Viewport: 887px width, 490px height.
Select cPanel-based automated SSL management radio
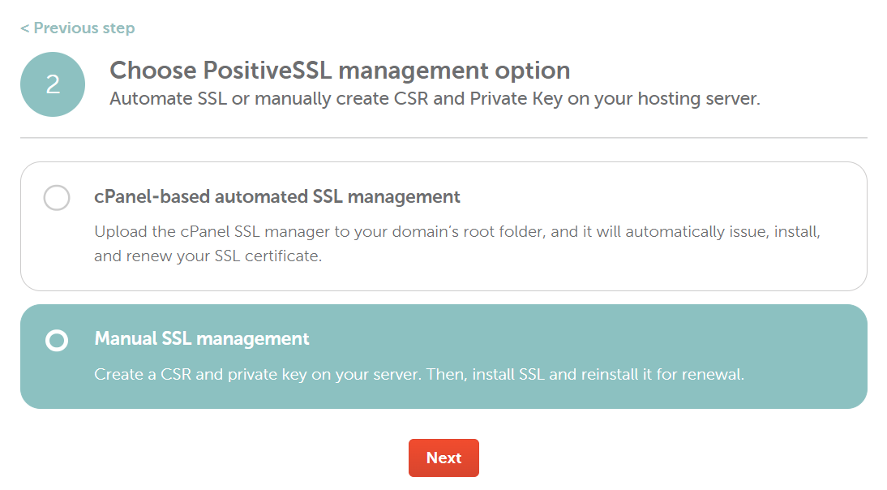pos(57,197)
